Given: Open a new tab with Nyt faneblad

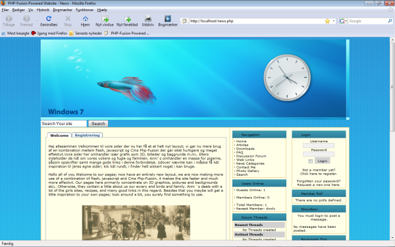Looking at the screenshot, I should (127, 18).
